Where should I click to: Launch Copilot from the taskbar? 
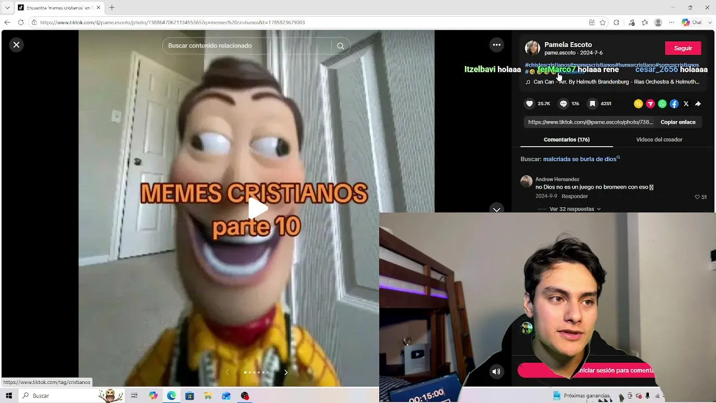coord(153,396)
